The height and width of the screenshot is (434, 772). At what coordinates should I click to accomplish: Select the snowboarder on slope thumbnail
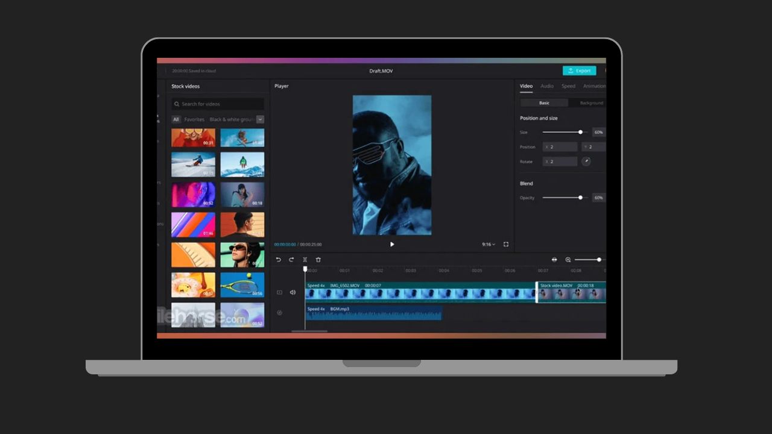(x=193, y=164)
